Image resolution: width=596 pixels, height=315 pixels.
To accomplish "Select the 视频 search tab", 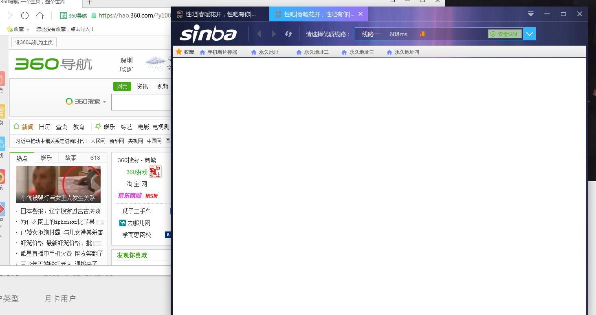I will pyautogui.click(x=163, y=86).
